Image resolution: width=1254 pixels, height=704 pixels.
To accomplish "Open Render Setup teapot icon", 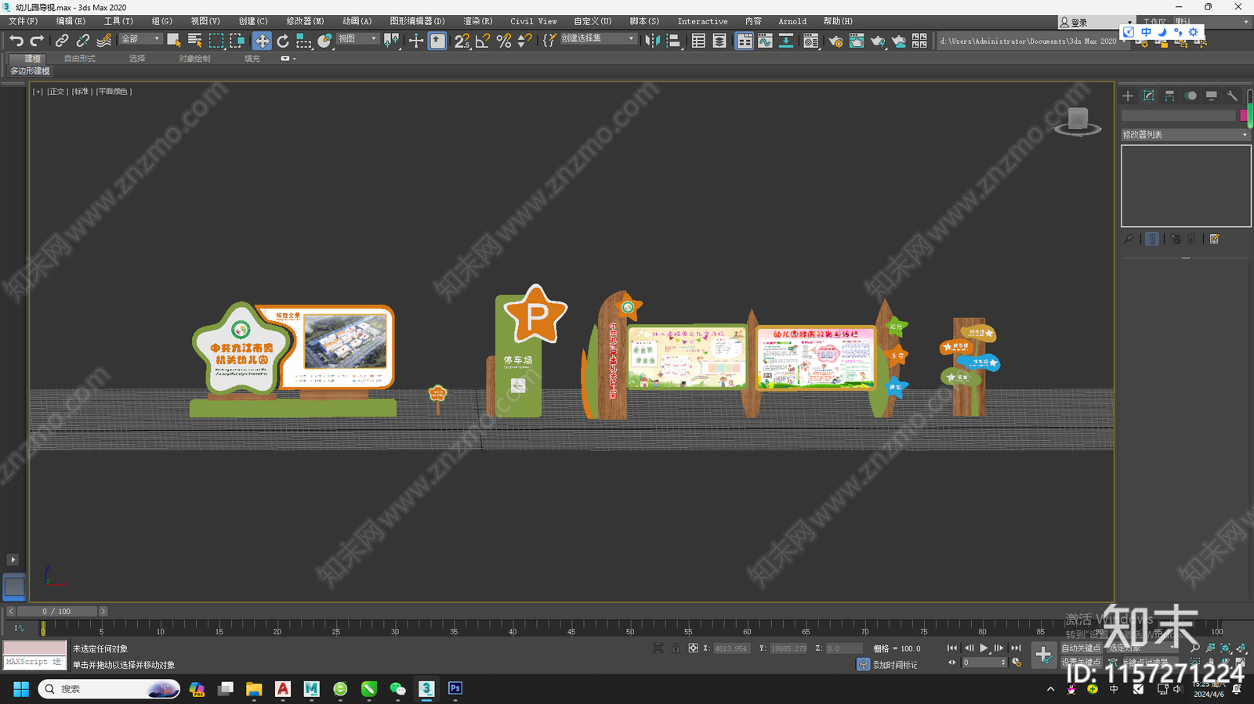I will (x=835, y=41).
